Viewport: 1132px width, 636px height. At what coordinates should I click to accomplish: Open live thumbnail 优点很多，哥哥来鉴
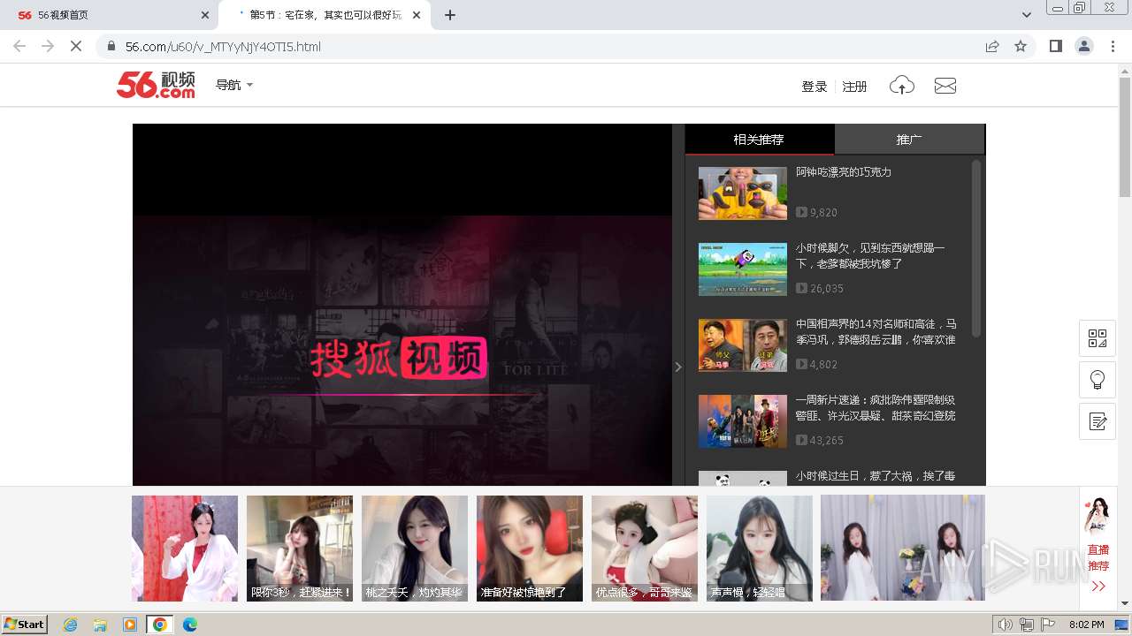(x=645, y=549)
